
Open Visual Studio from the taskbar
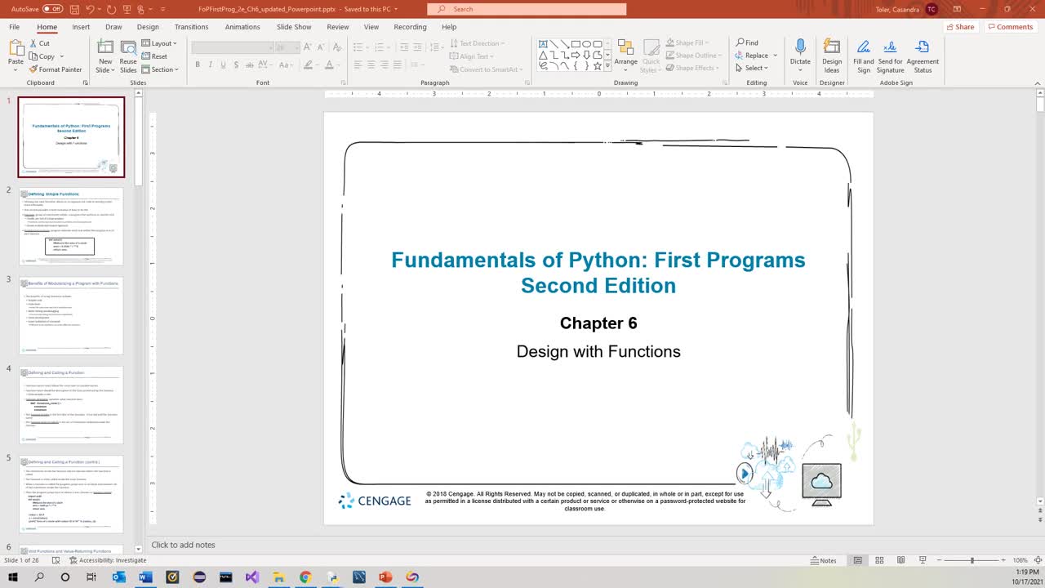(x=251, y=577)
